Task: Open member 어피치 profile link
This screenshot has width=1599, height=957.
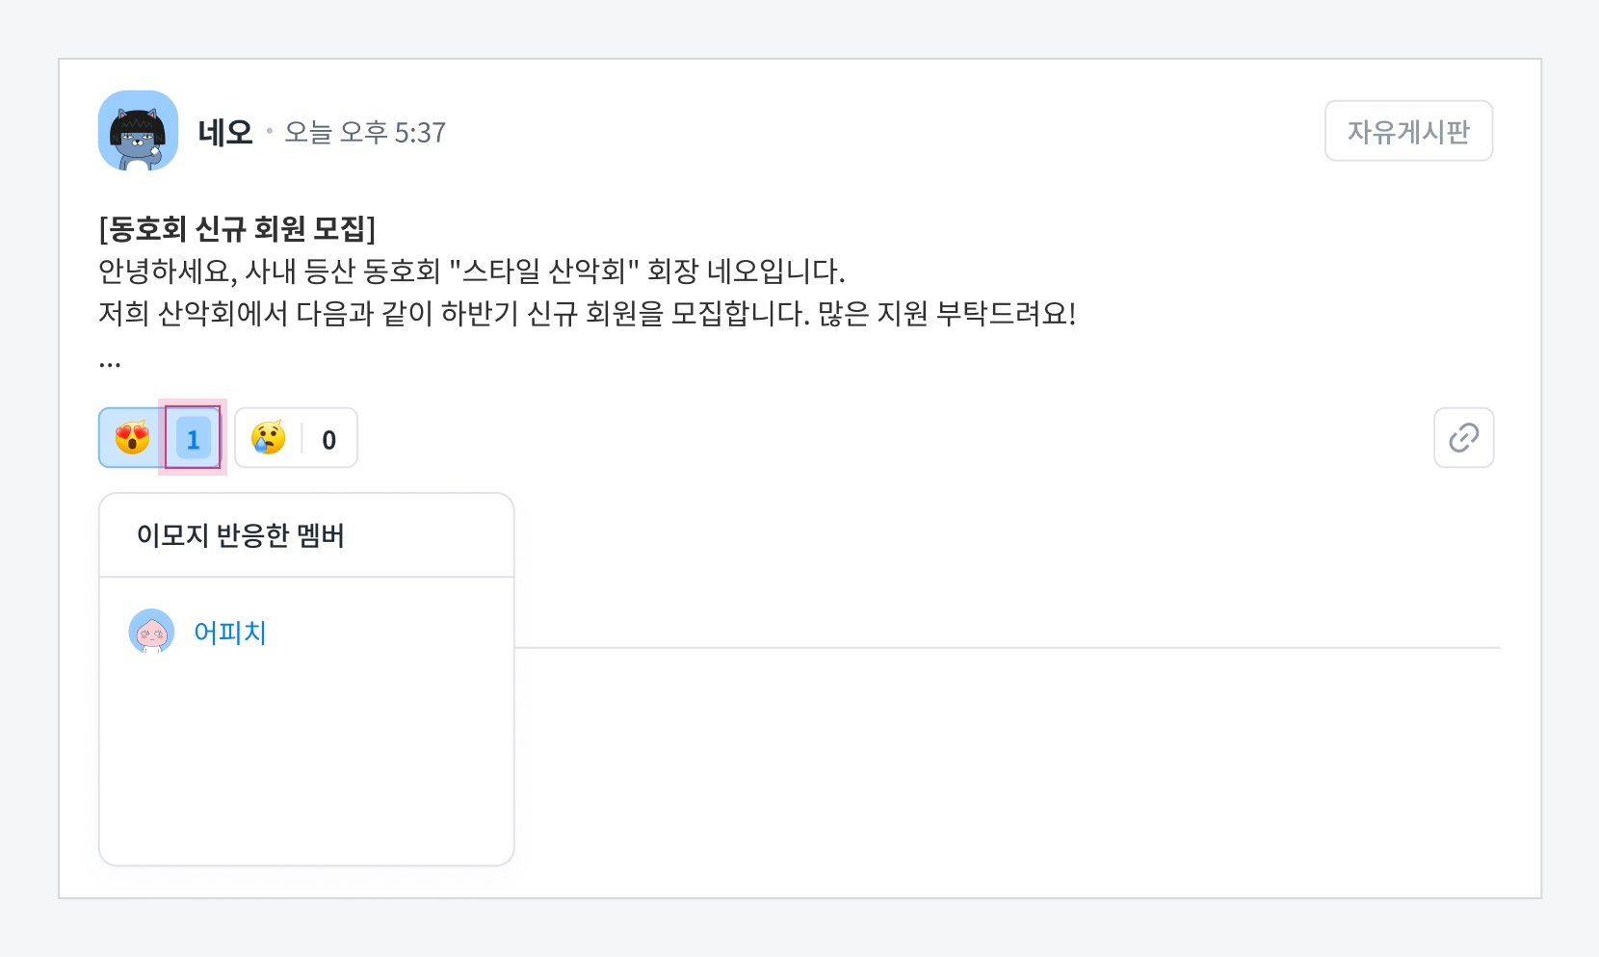Action: click(230, 633)
